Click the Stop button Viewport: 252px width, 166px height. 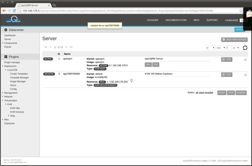(231, 92)
